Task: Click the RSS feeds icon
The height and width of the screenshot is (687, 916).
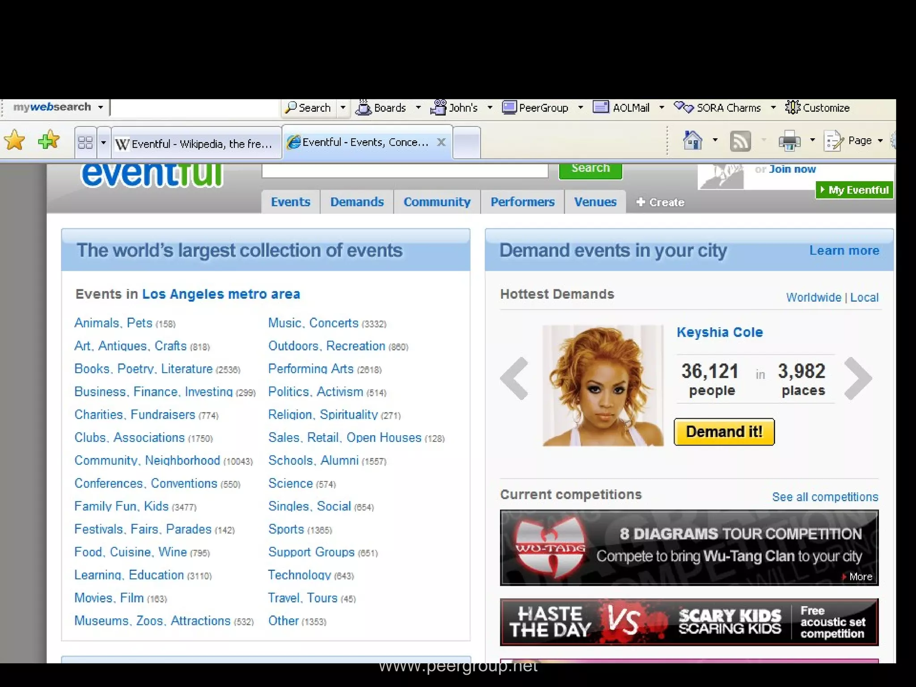Action: (740, 141)
